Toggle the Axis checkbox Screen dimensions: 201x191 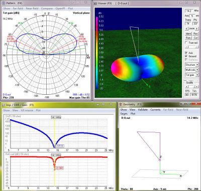[x=186, y=53]
